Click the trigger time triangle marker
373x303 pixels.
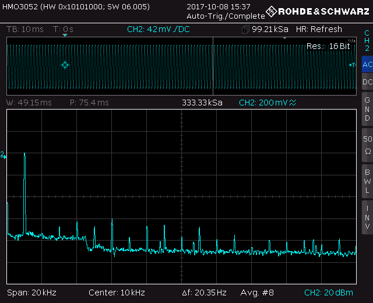pyautogui.click(x=65, y=36)
